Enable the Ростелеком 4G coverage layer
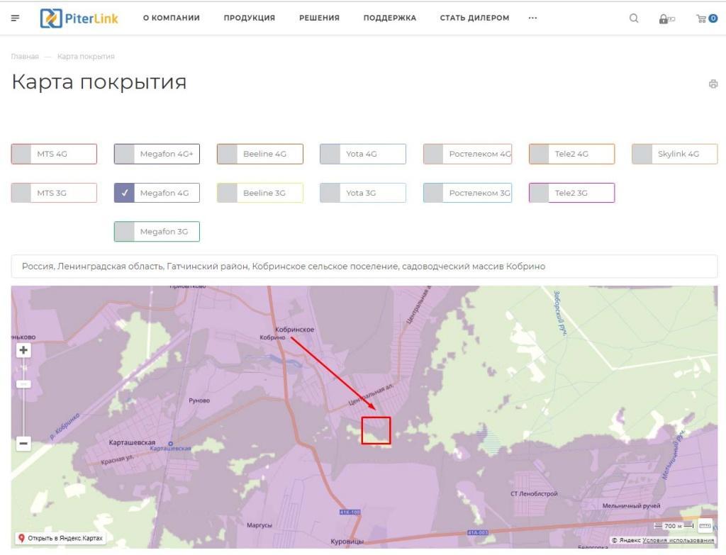The height and width of the screenshot is (555, 726). 468,154
